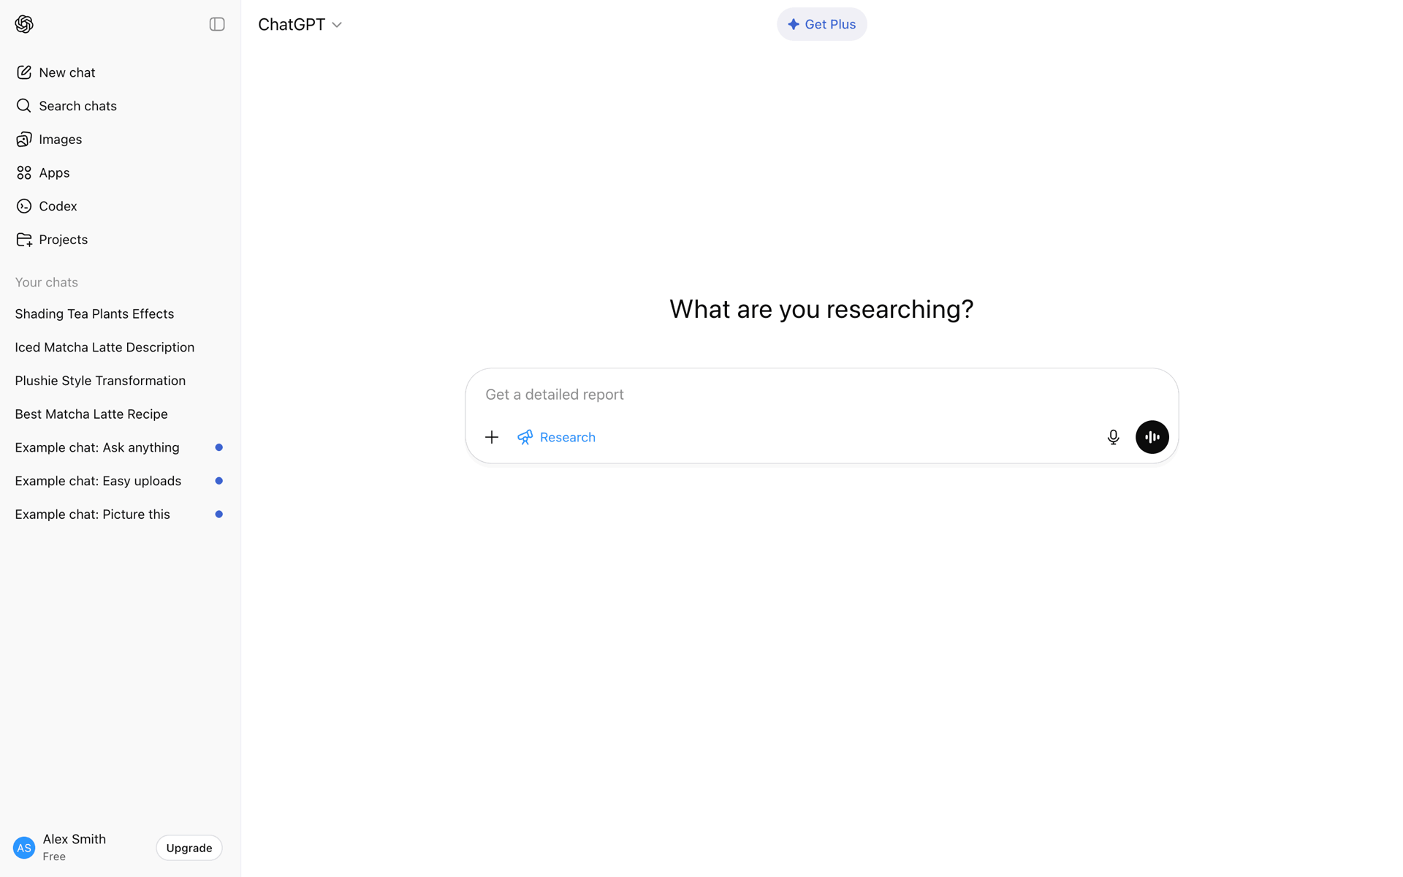
Task: Start voice mode with the waveform button
Action: pyautogui.click(x=1152, y=437)
